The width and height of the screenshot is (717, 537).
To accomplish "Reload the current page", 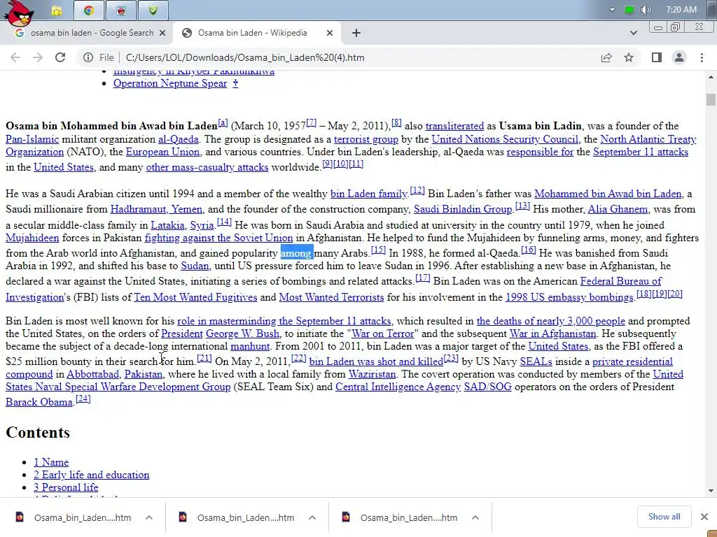I will pyautogui.click(x=60, y=57).
